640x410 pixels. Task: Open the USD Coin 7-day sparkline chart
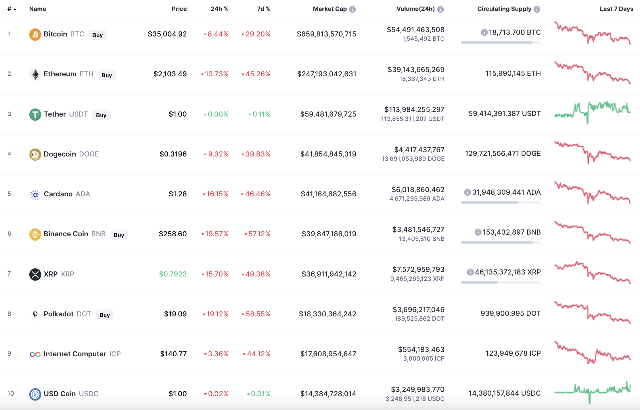(x=592, y=392)
